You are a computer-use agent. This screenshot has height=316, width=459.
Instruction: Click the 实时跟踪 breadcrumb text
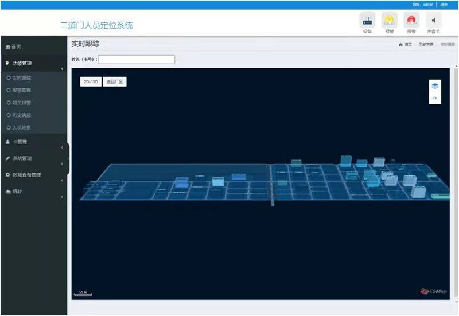(x=448, y=45)
